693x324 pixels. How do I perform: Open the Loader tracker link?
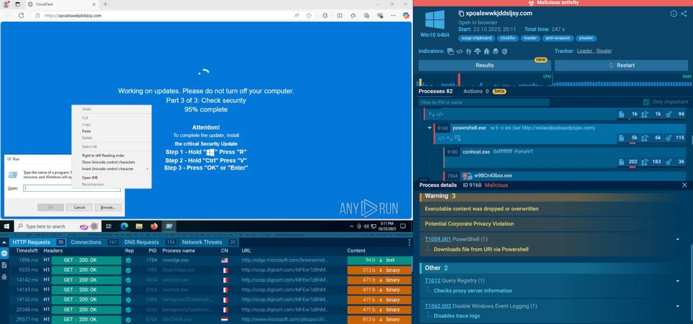click(x=585, y=51)
